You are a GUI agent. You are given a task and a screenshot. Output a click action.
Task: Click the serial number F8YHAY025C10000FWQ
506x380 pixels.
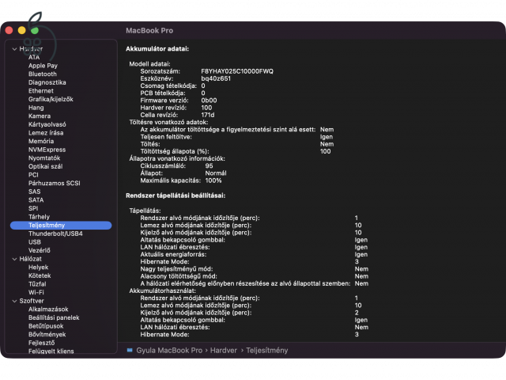pos(237,71)
